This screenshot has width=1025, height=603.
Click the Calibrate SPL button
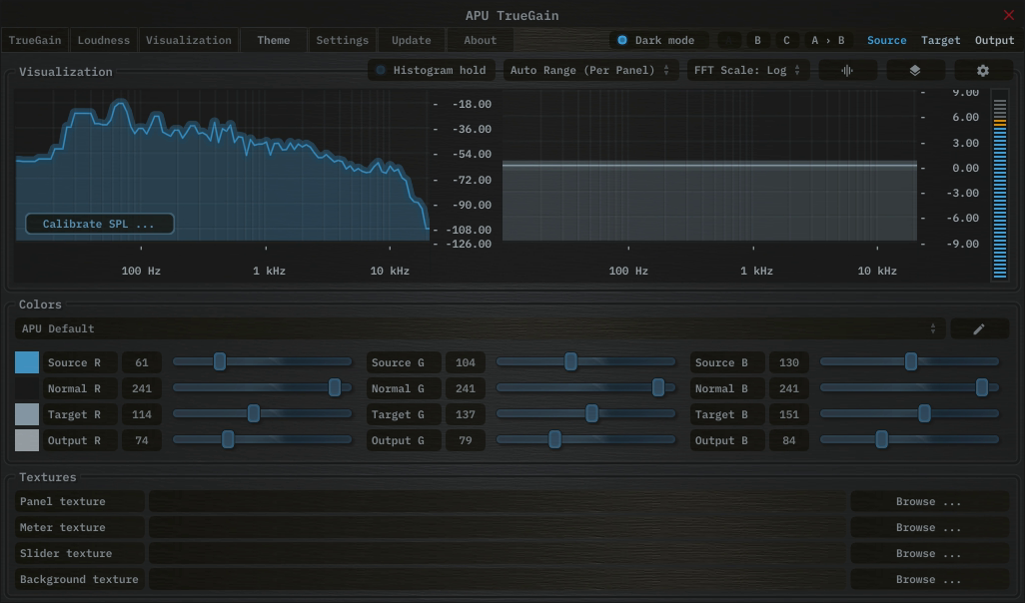coord(99,225)
